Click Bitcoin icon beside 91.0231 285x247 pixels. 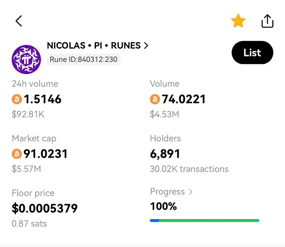coord(17,154)
